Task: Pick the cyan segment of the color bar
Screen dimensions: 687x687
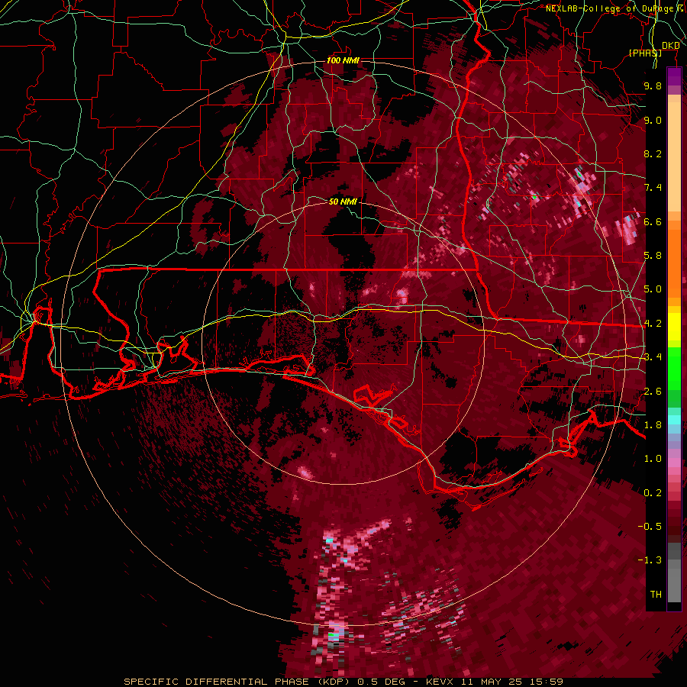Action: coord(674,420)
